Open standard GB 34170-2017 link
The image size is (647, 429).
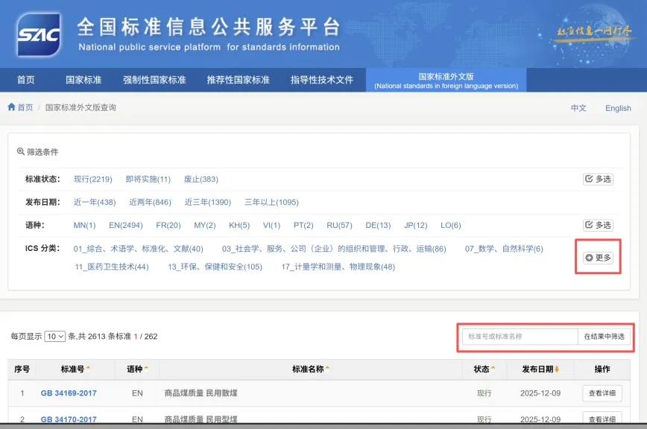(x=69, y=419)
